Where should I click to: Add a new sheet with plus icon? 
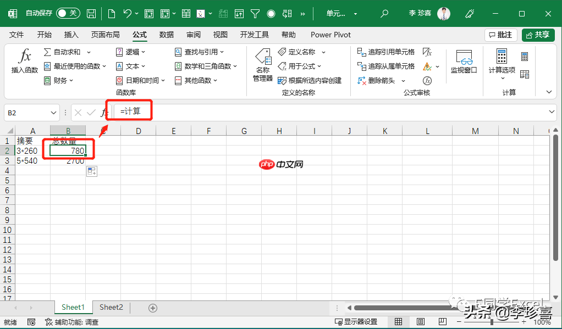coord(153,308)
